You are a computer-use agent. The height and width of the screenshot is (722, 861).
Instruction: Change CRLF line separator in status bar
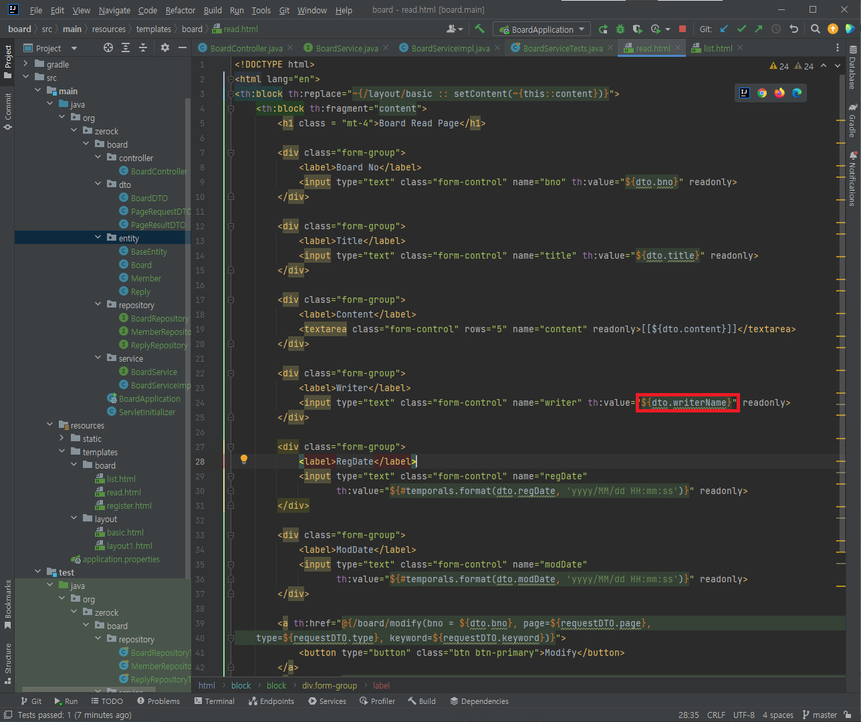(716, 715)
